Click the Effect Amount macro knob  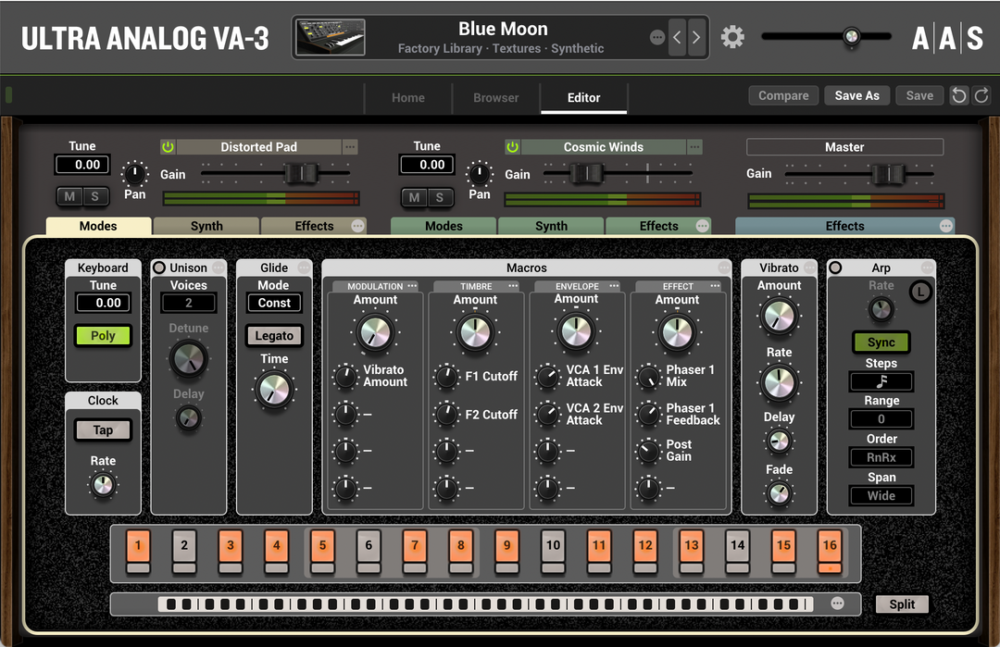coord(677,332)
